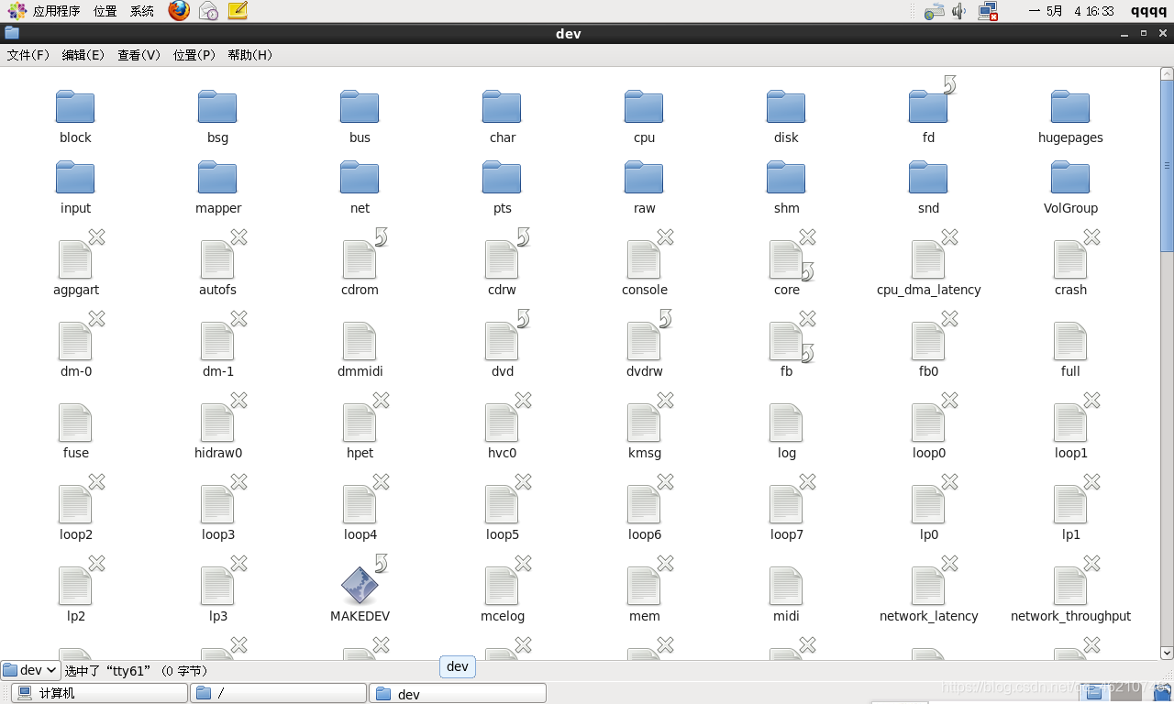1174x704 pixels.
Task: Select the full file icon
Action: [x=1070, y=341]
